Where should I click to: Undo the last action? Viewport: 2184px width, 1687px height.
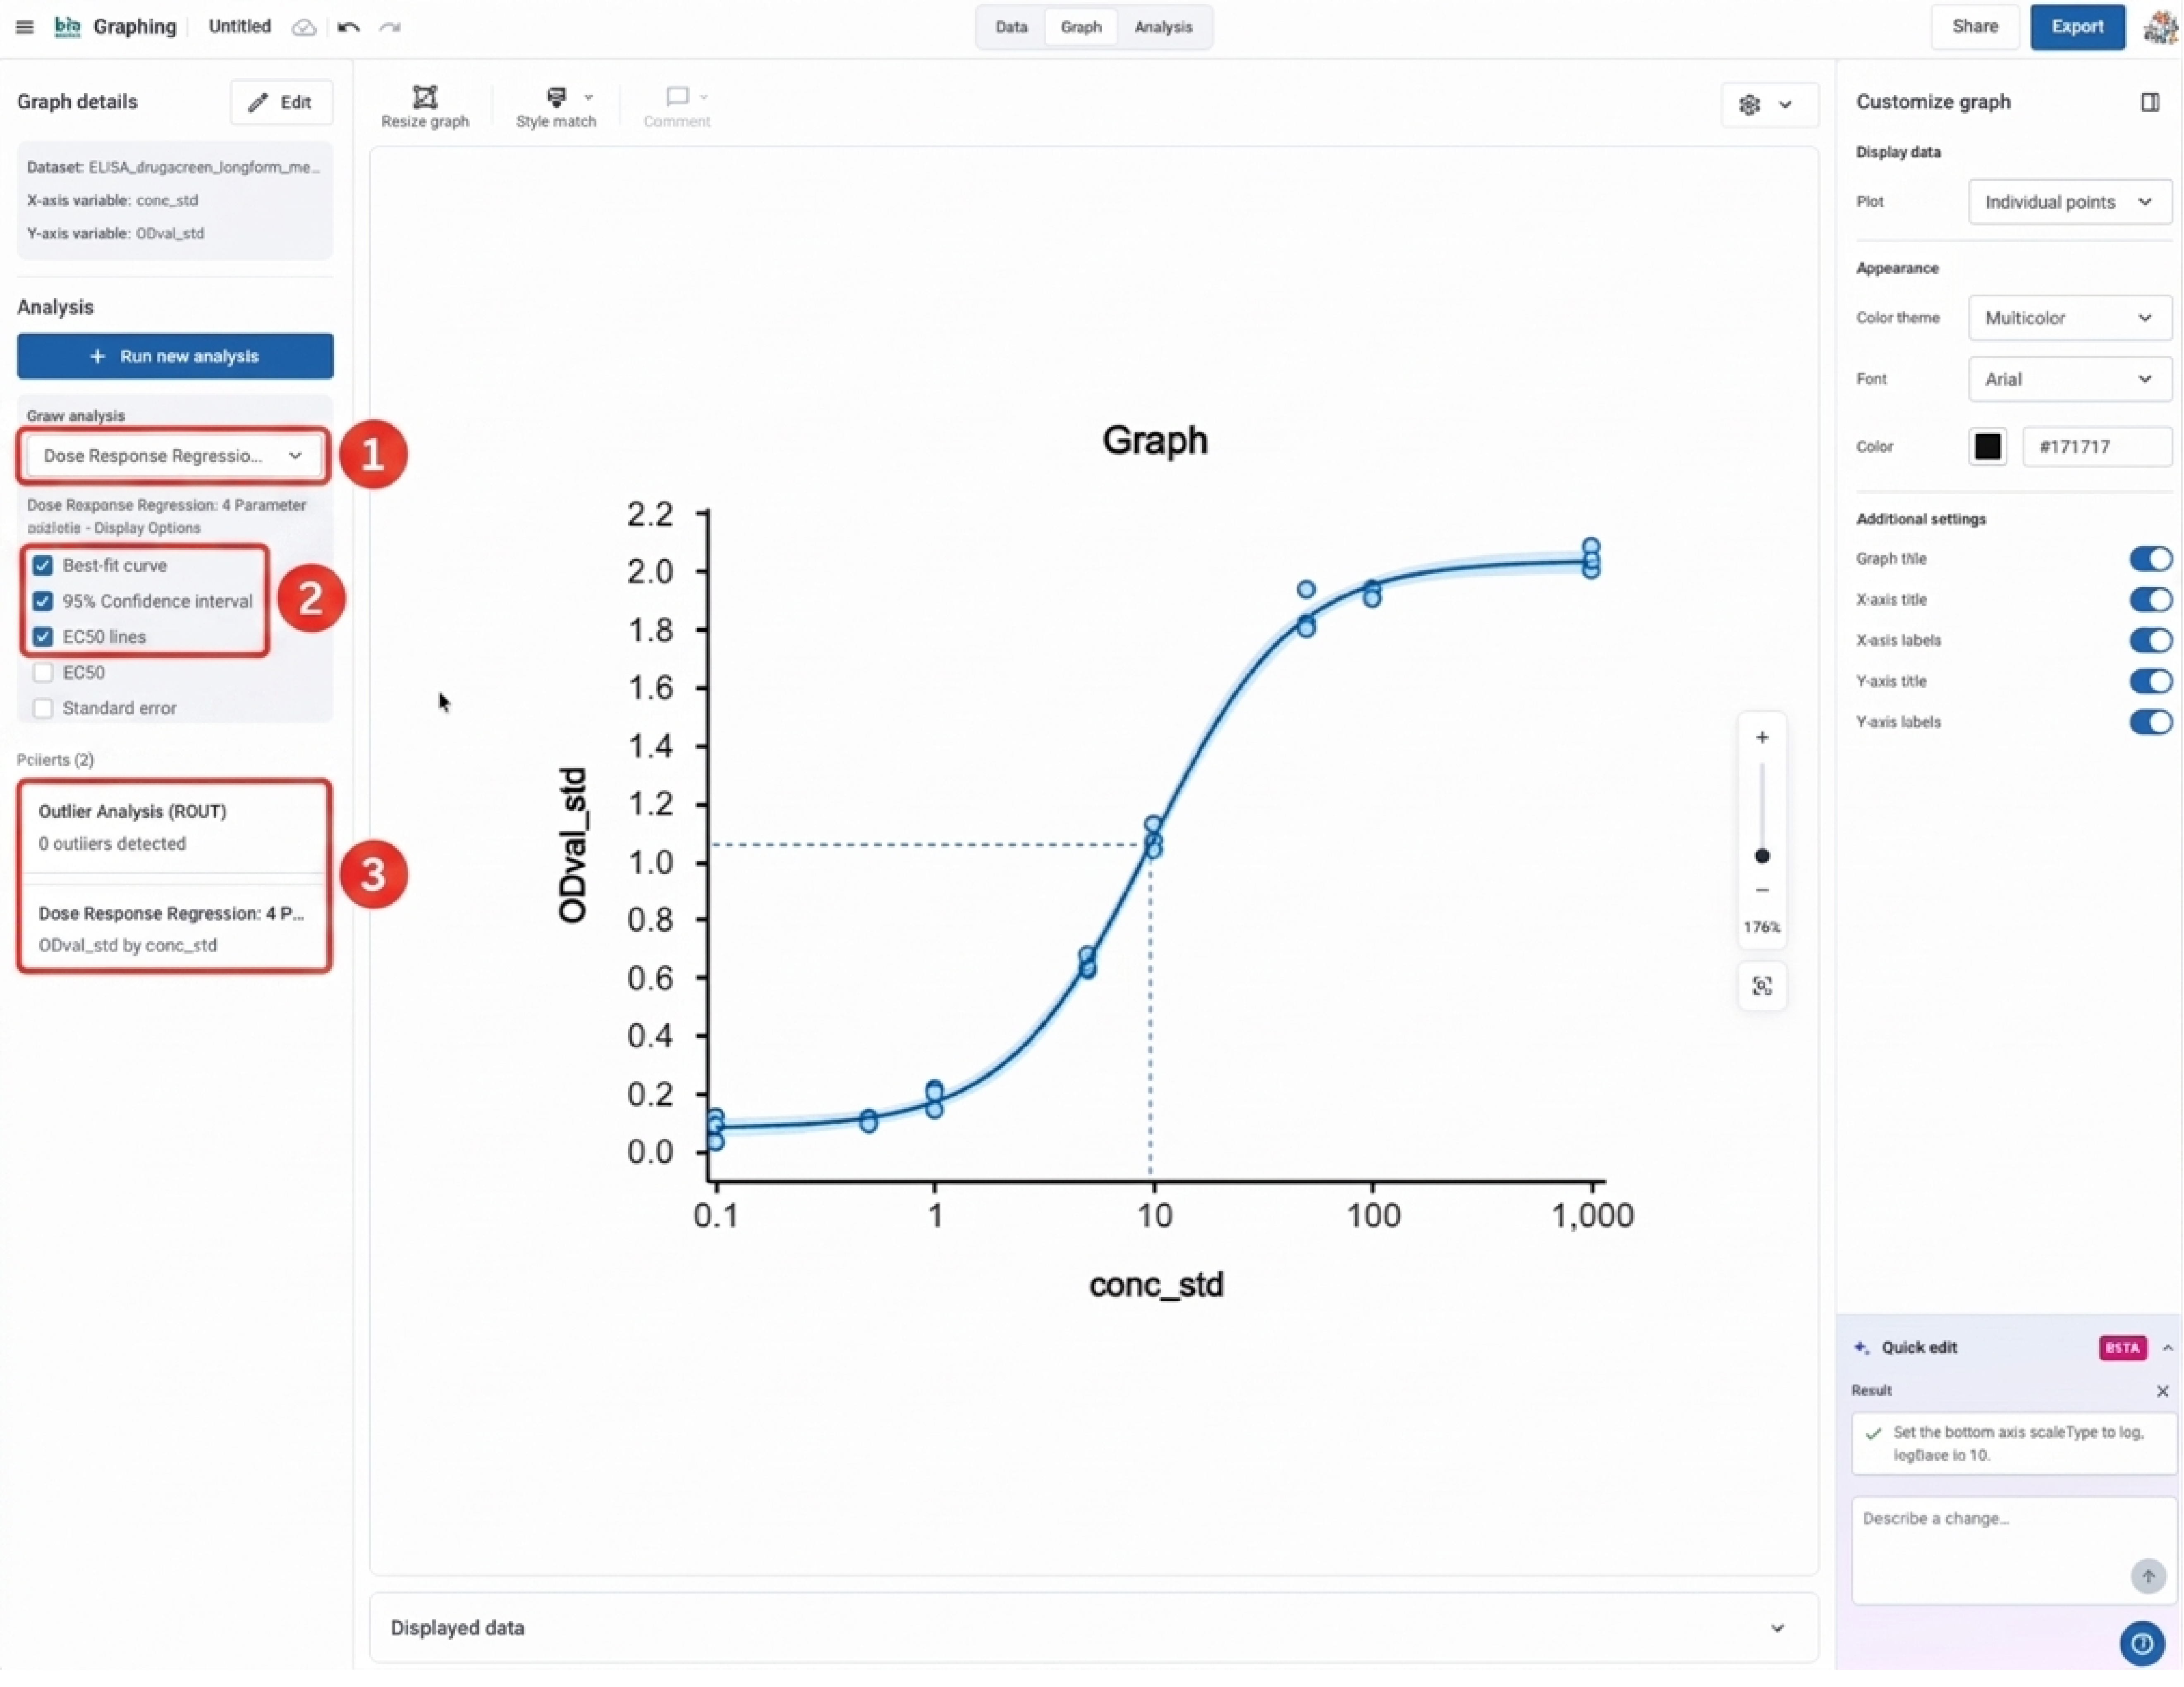348,27
